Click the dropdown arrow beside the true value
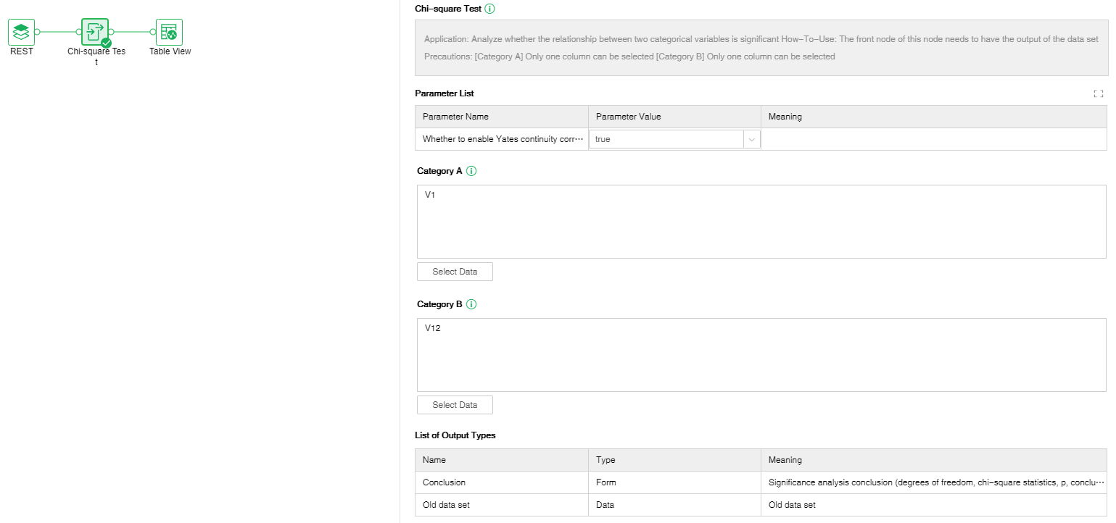 pyautogui.click(x=752, y=139)
